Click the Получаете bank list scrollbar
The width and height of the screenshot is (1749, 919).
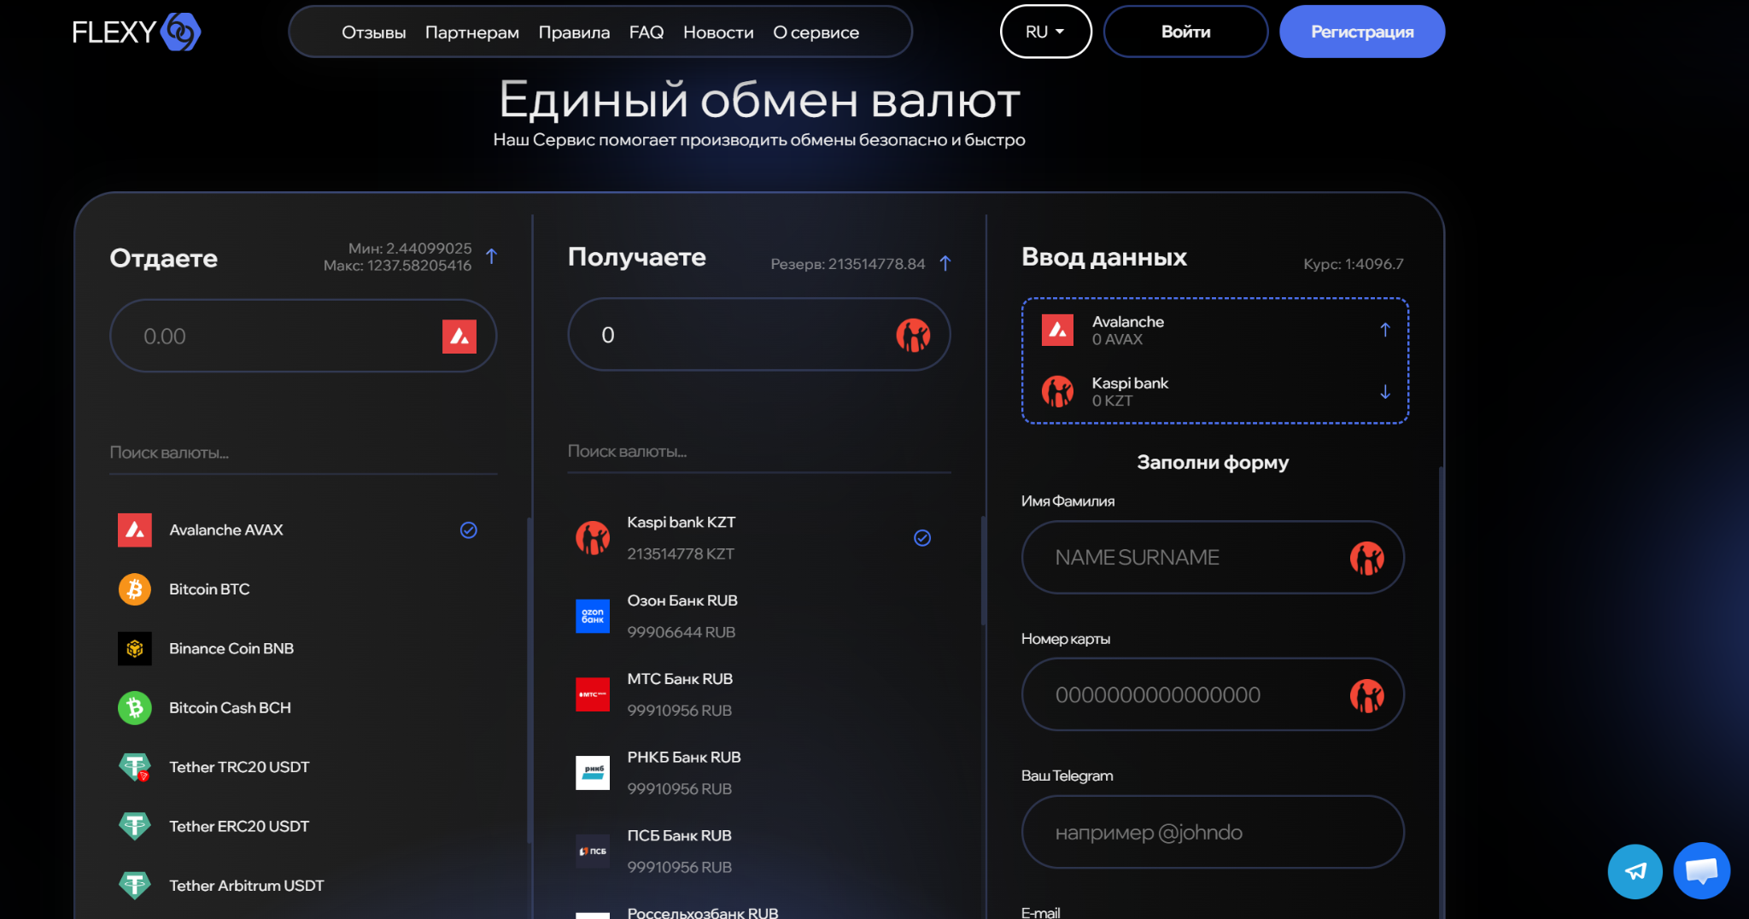(x=983, y=571)
